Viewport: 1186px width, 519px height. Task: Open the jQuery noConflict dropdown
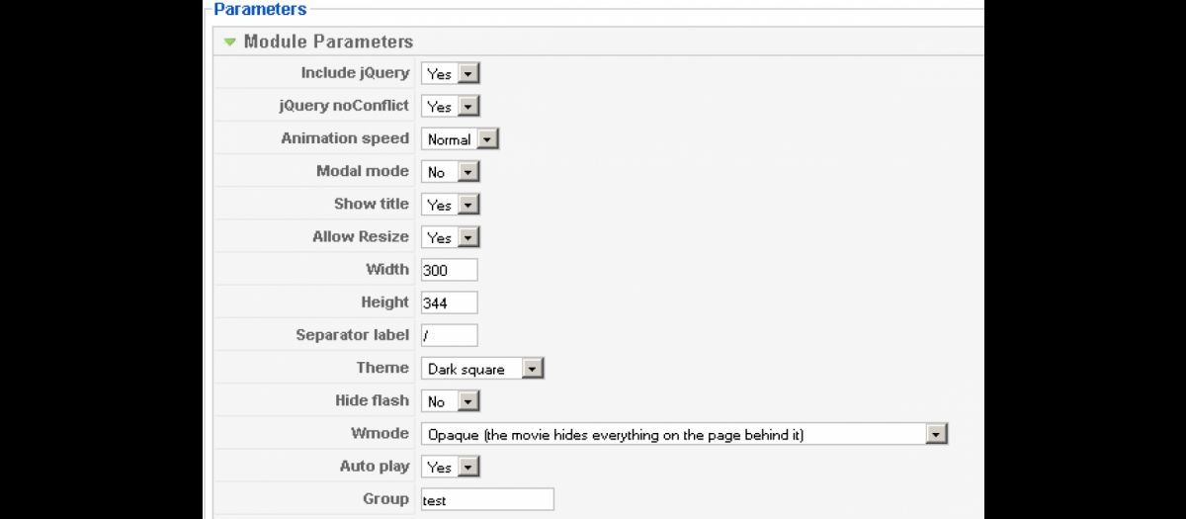pyautogui.click(x=450, y=106)
